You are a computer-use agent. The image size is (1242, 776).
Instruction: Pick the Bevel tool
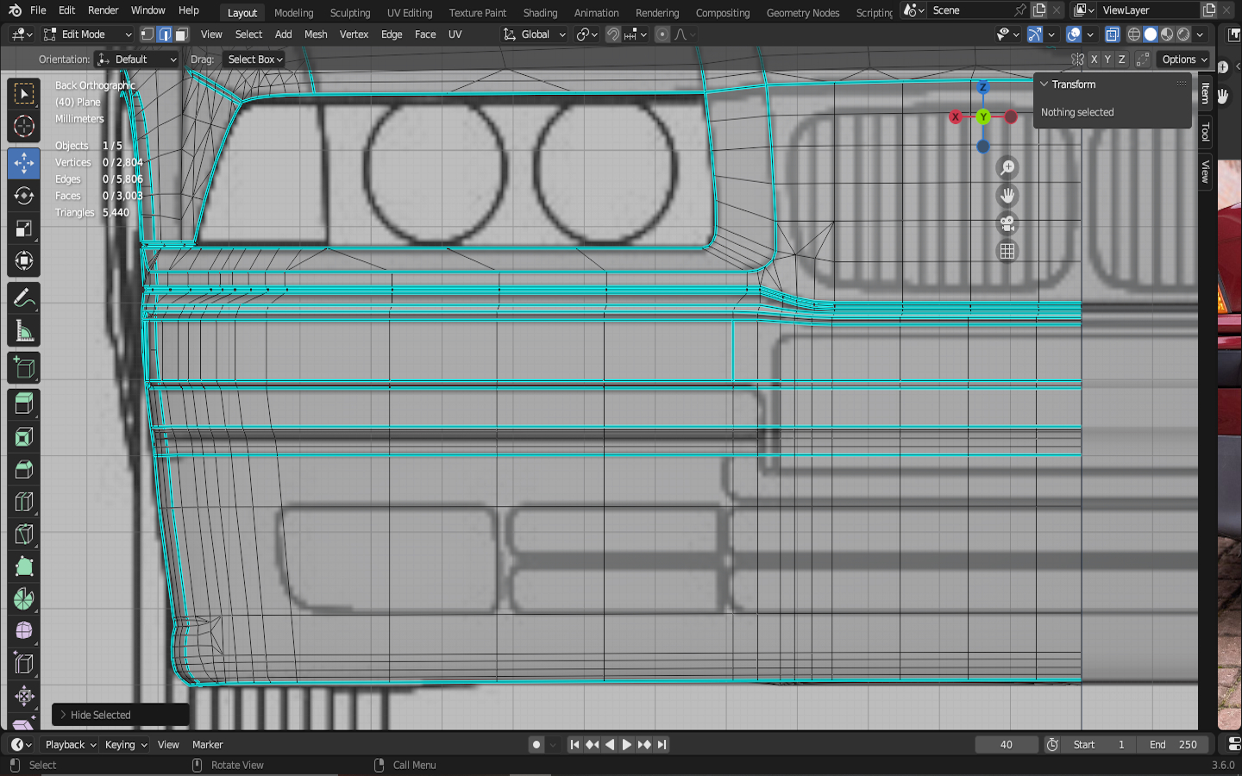(24, 470)
